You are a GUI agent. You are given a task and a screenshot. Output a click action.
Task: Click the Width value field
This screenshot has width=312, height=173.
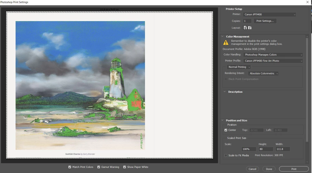point(283,149)
